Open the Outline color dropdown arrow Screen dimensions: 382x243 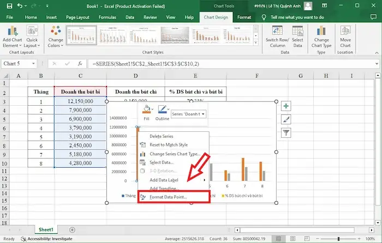click(x=168, y=109)
